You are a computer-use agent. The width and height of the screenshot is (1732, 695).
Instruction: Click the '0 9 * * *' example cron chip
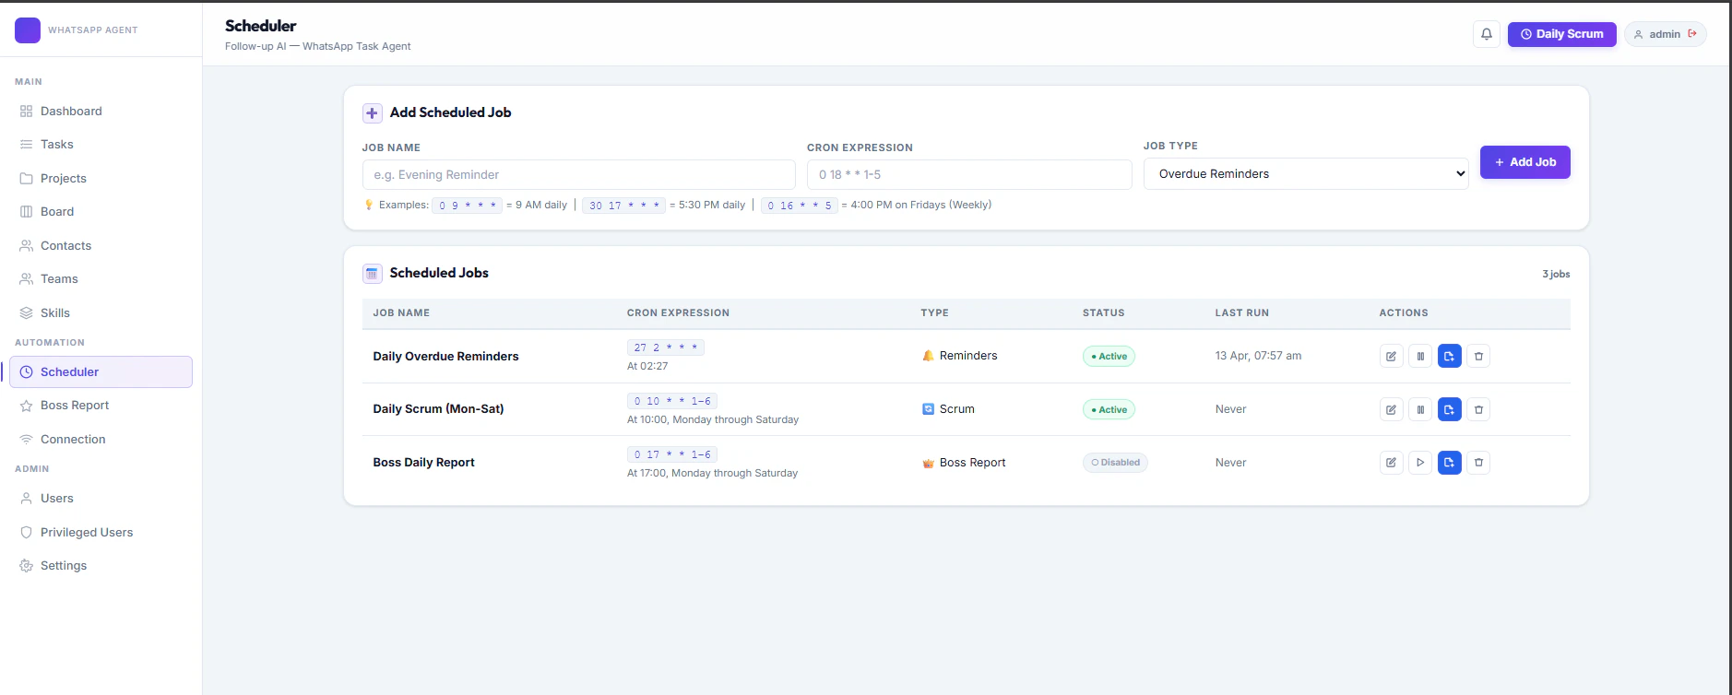tap(468, 206)
